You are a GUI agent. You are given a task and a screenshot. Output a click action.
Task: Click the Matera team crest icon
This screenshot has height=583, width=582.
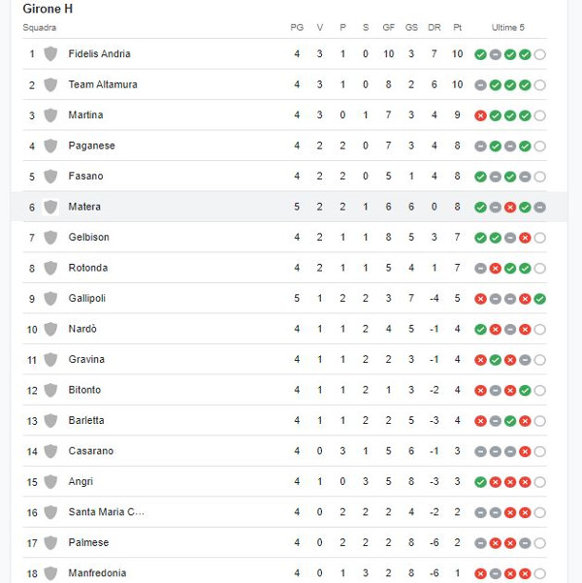[x=50, y=207]
